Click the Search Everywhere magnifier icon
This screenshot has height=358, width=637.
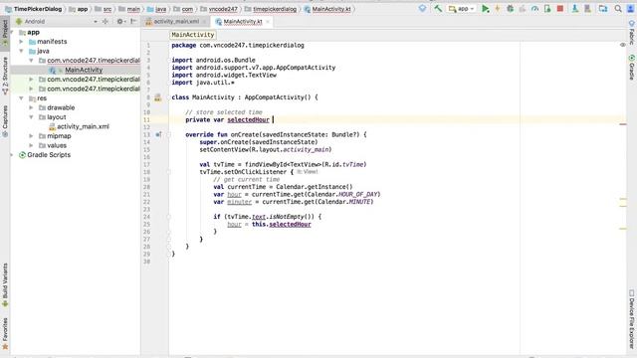pyautogui.click(x=618, y=9)
